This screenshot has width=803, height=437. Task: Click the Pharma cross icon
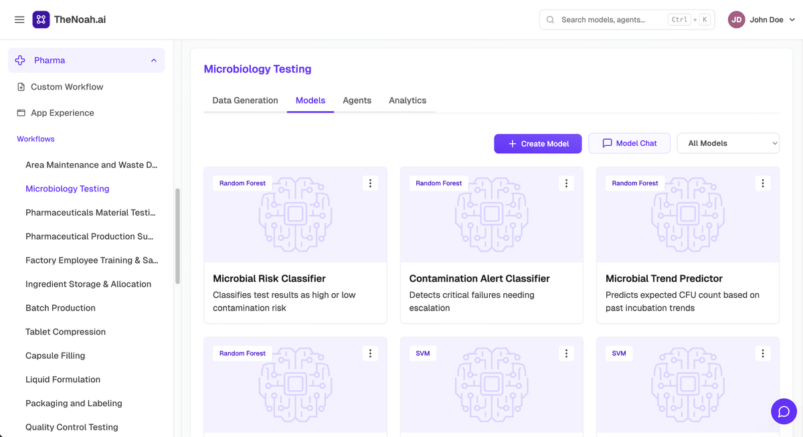(20, 60)
